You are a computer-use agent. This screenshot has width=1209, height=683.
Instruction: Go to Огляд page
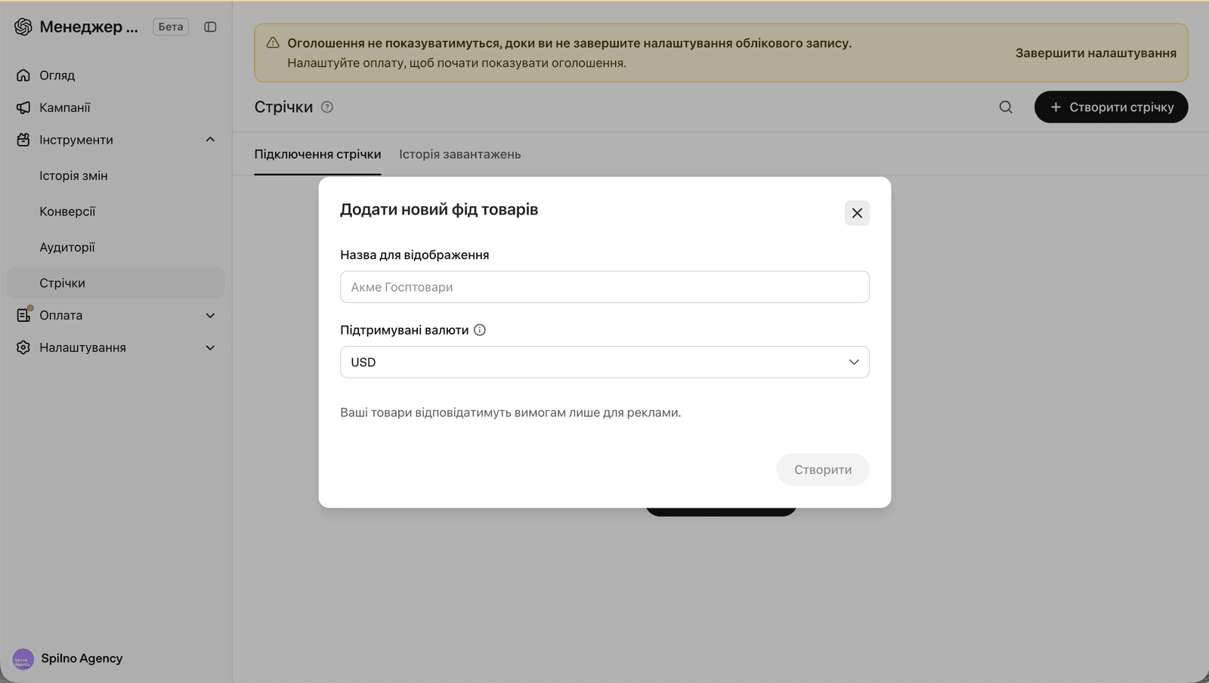(57, 75)
